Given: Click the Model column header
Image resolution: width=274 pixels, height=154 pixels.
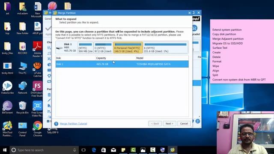Looking at the screenshot, I should coord(162,58).
